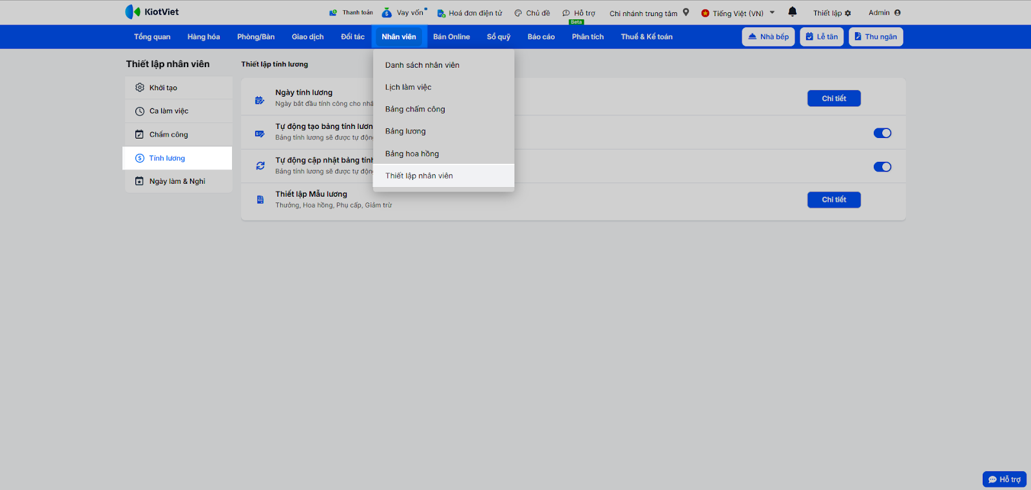The width and height of the screenshot is (1031, 490).
Task: Open Ca làm việc shift settings
Action: tap(178, 111)
